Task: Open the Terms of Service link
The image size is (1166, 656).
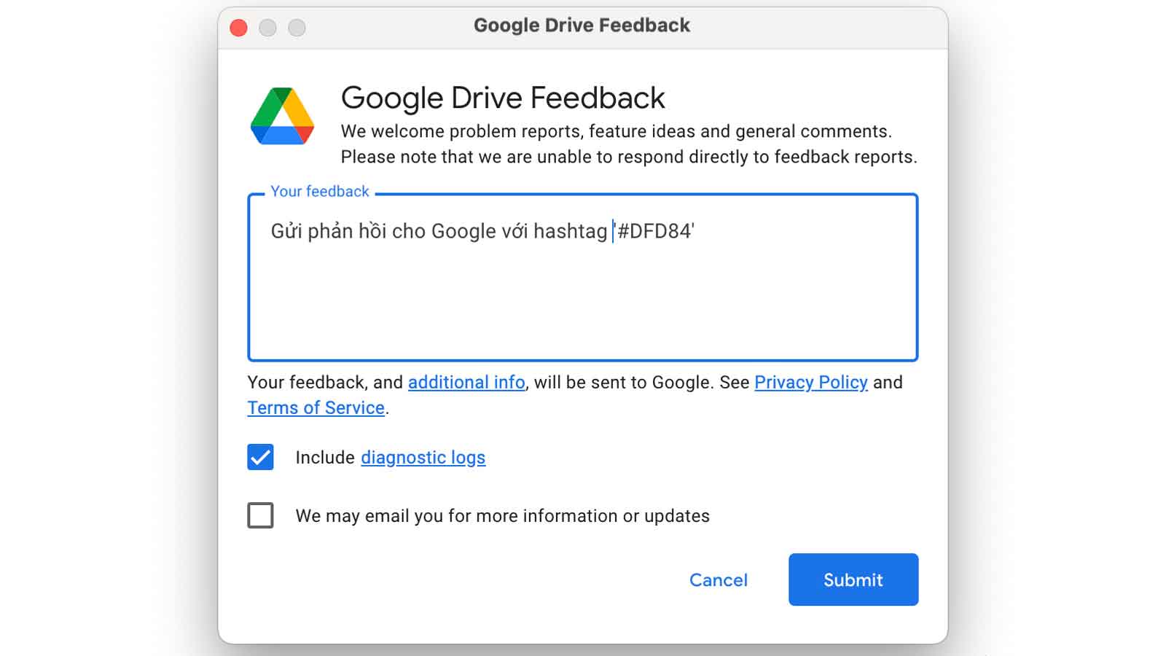Action: click(x=316, y=408)
